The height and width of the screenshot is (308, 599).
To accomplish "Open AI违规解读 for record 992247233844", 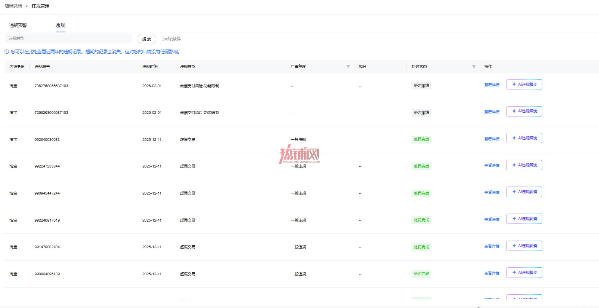I will (x=524, y=165).
